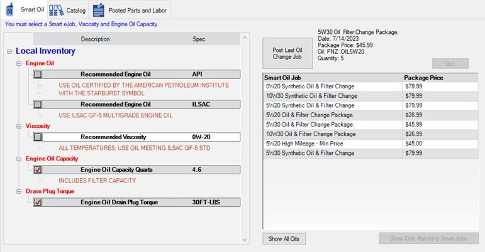485x252 pixels.
Task: Click the INCLUDES FILTER CAPACITY note
Action: [x=98, y=181]
